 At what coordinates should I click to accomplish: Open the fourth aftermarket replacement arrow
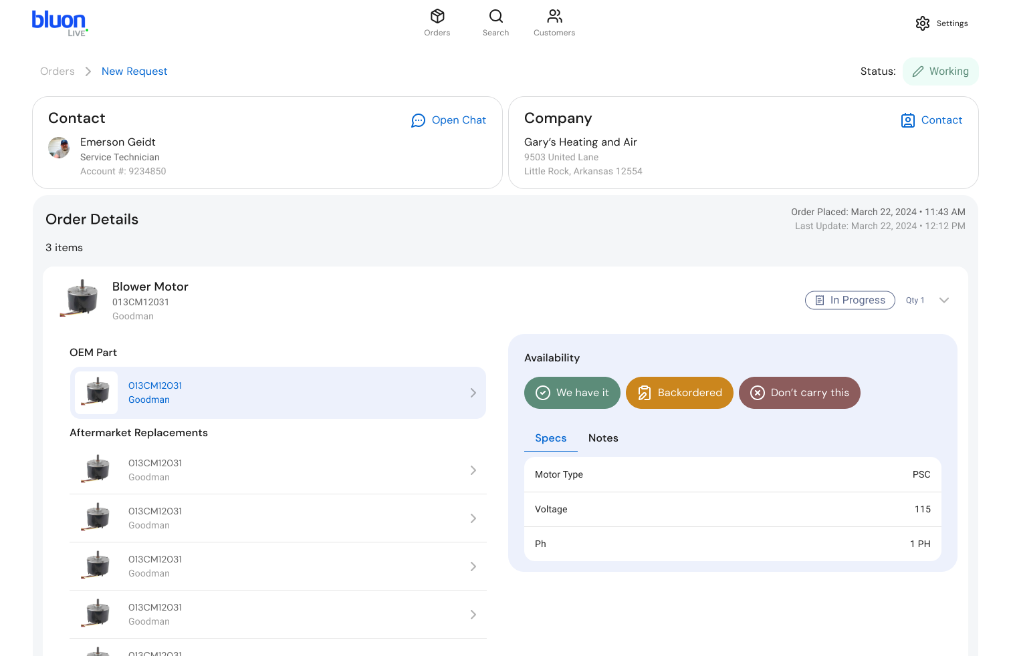(x=473, y=615)
